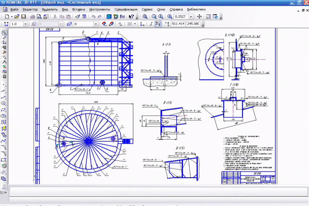
Task: Click the Refresh view icon
Action: (215, 17)
